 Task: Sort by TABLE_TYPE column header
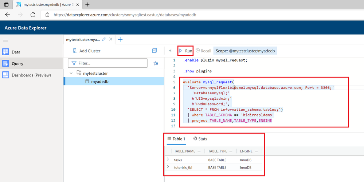click(x=218, y=151)
